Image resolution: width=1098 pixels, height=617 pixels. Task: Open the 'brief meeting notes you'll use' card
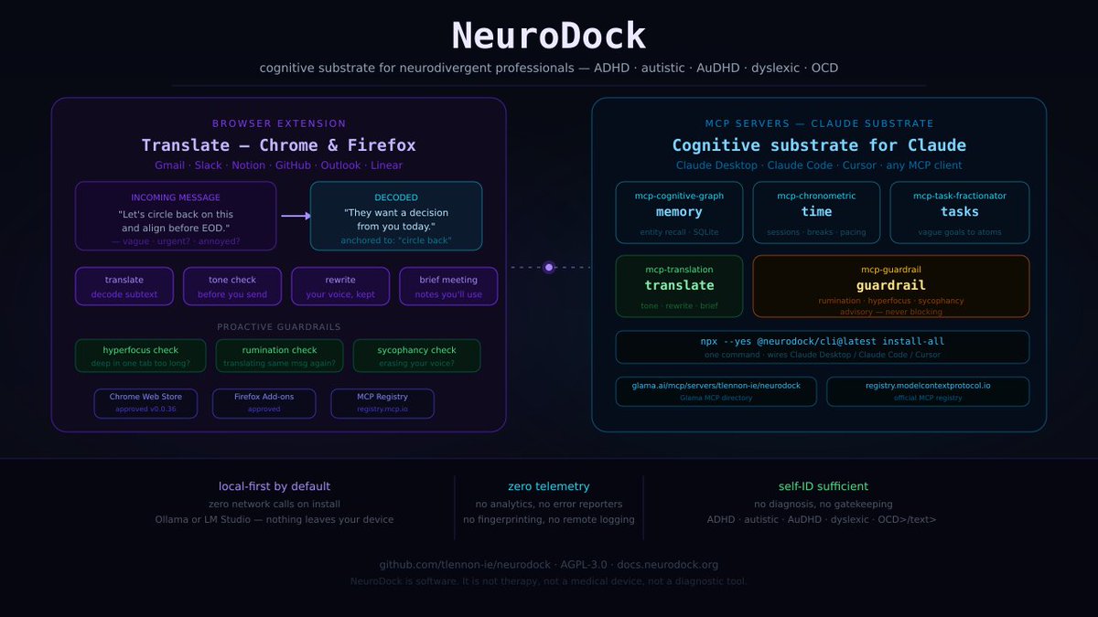pyautogui.click(x=448, y=286)
